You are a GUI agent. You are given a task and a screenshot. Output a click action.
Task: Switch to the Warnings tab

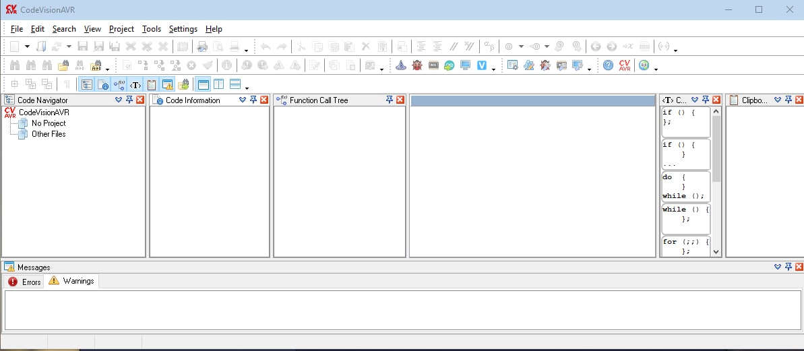71,281
